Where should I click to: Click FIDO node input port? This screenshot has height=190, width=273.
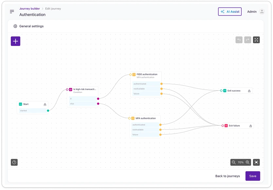click(130, 75)
